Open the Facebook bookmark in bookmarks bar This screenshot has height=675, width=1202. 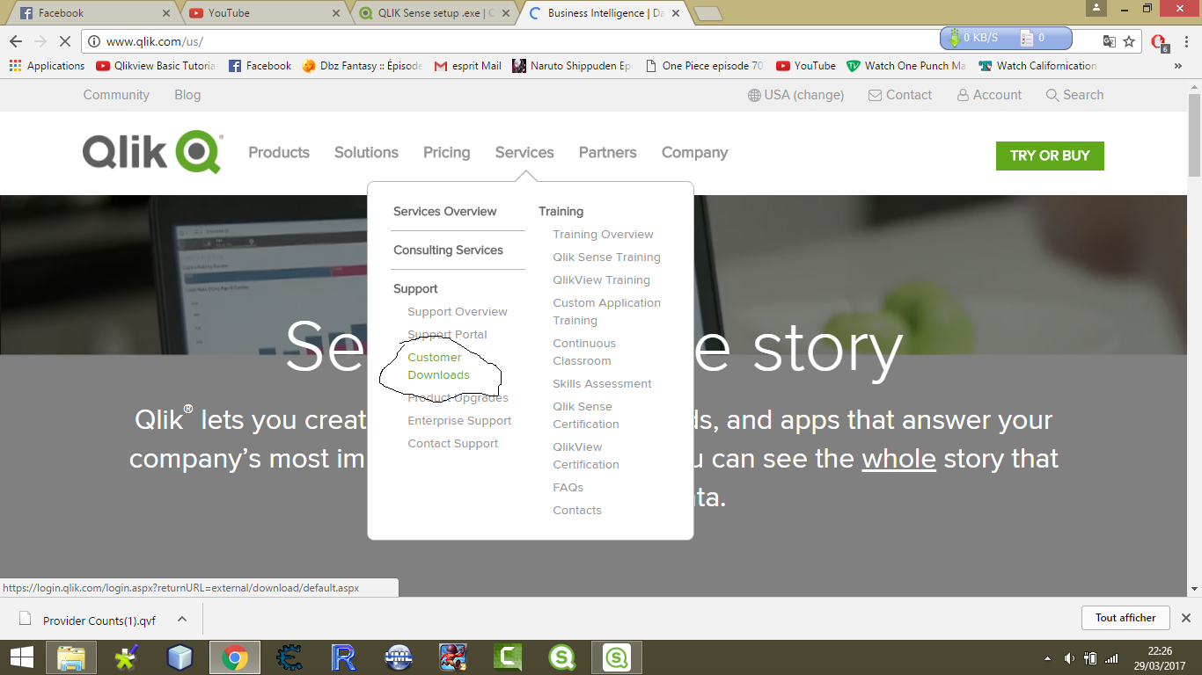[x=260, y=66]
